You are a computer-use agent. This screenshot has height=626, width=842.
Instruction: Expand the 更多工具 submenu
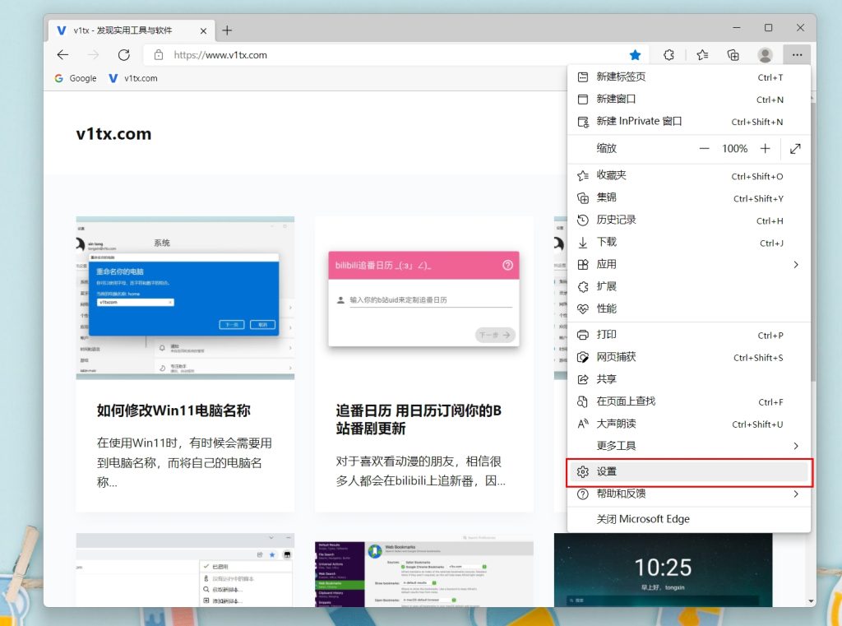pos(689,446)
